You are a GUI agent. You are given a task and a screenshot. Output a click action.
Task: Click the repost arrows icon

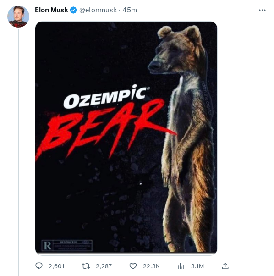point(86,266)
